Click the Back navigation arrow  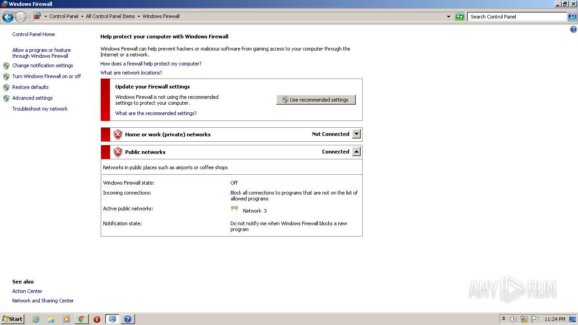[x=8, y=17]
